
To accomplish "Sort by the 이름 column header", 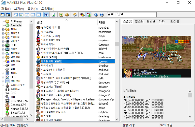I will click(x=106, y=22).
